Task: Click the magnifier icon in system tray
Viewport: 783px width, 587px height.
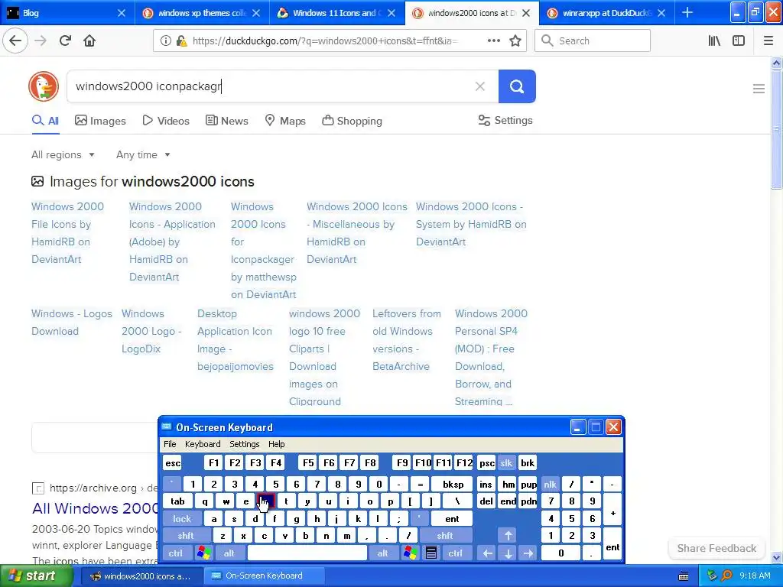Action: click(726, 576)
